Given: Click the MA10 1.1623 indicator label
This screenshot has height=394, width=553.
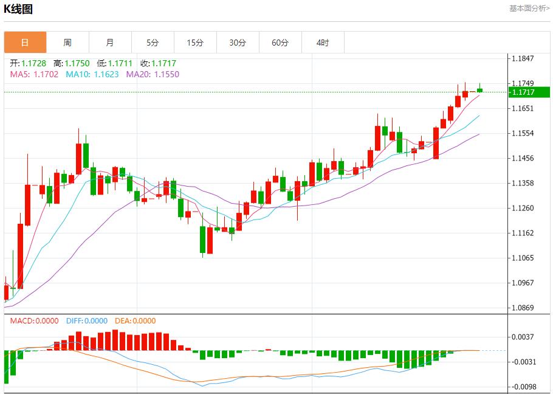Looking at the screenshot, I should 92,74.
